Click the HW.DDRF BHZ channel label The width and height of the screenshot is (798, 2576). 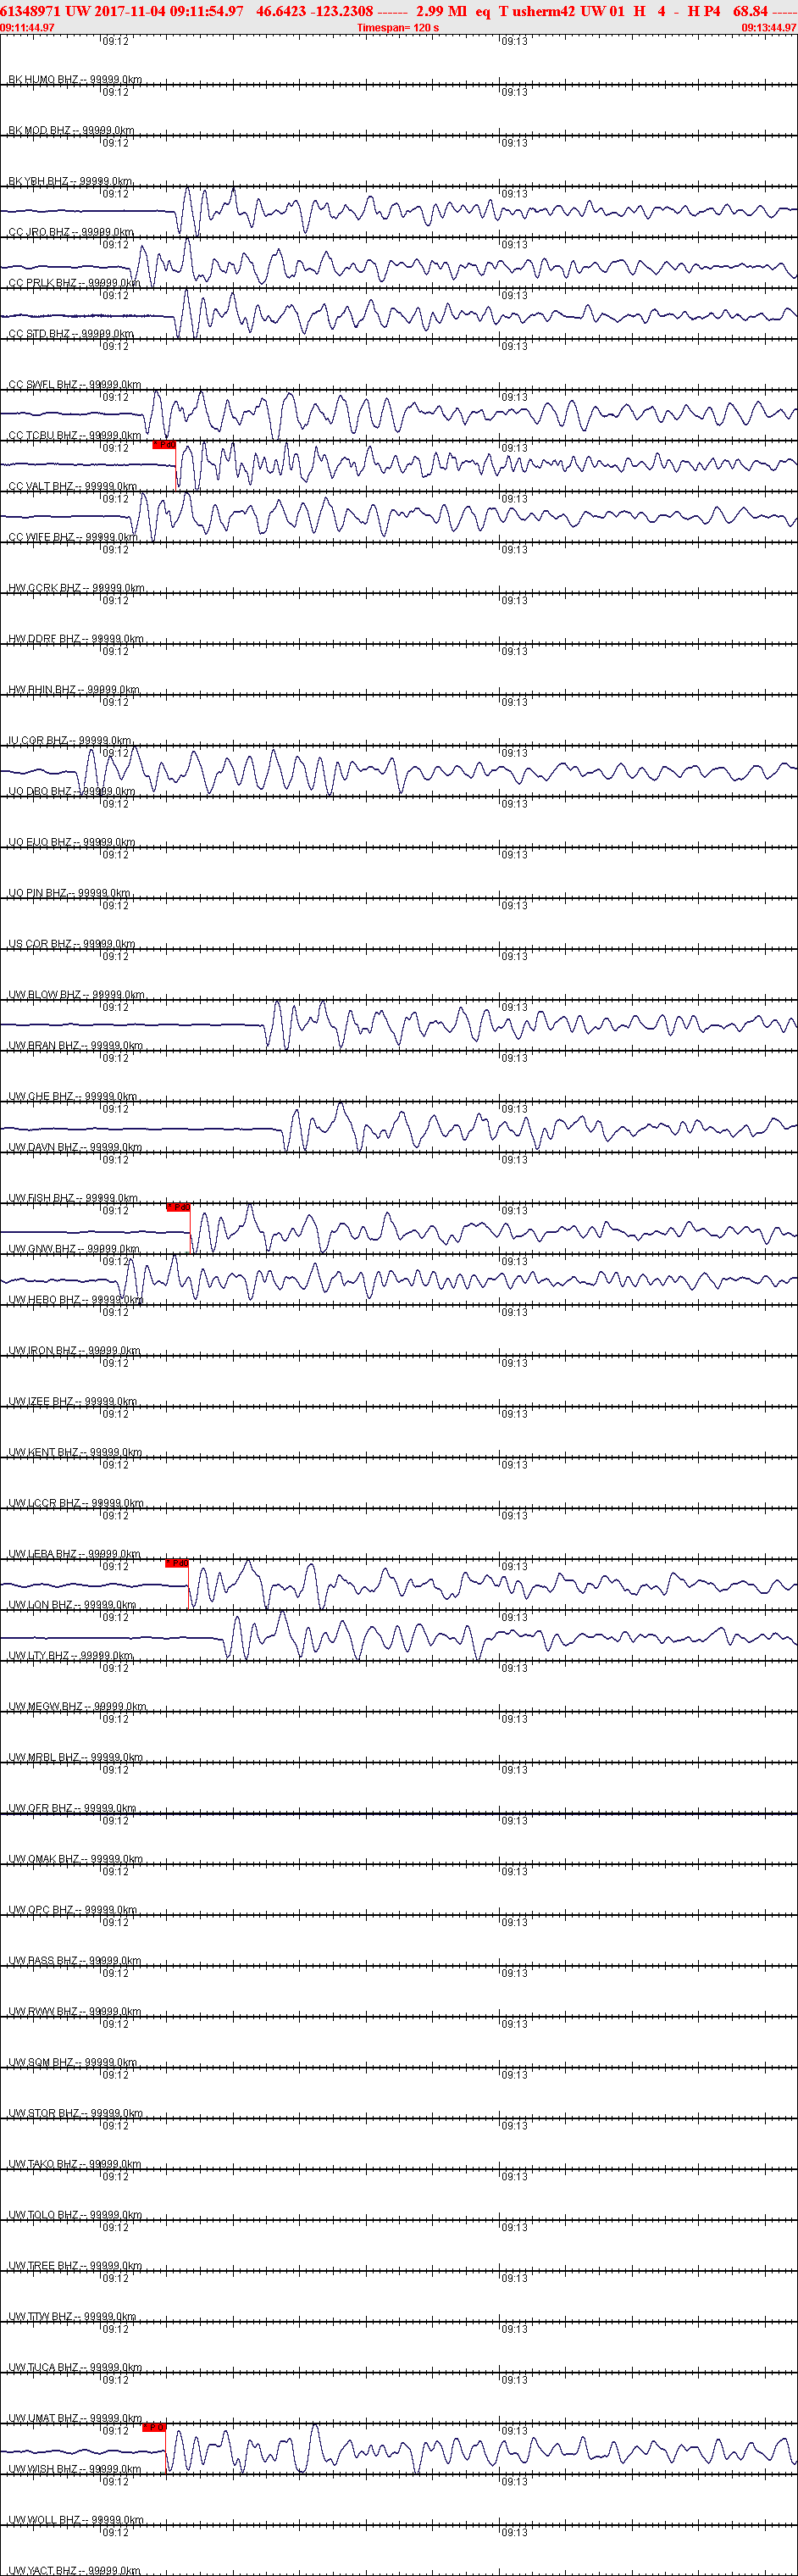pyautogui.click(x=76, y=638)
